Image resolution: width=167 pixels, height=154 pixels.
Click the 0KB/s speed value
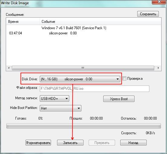150,133
